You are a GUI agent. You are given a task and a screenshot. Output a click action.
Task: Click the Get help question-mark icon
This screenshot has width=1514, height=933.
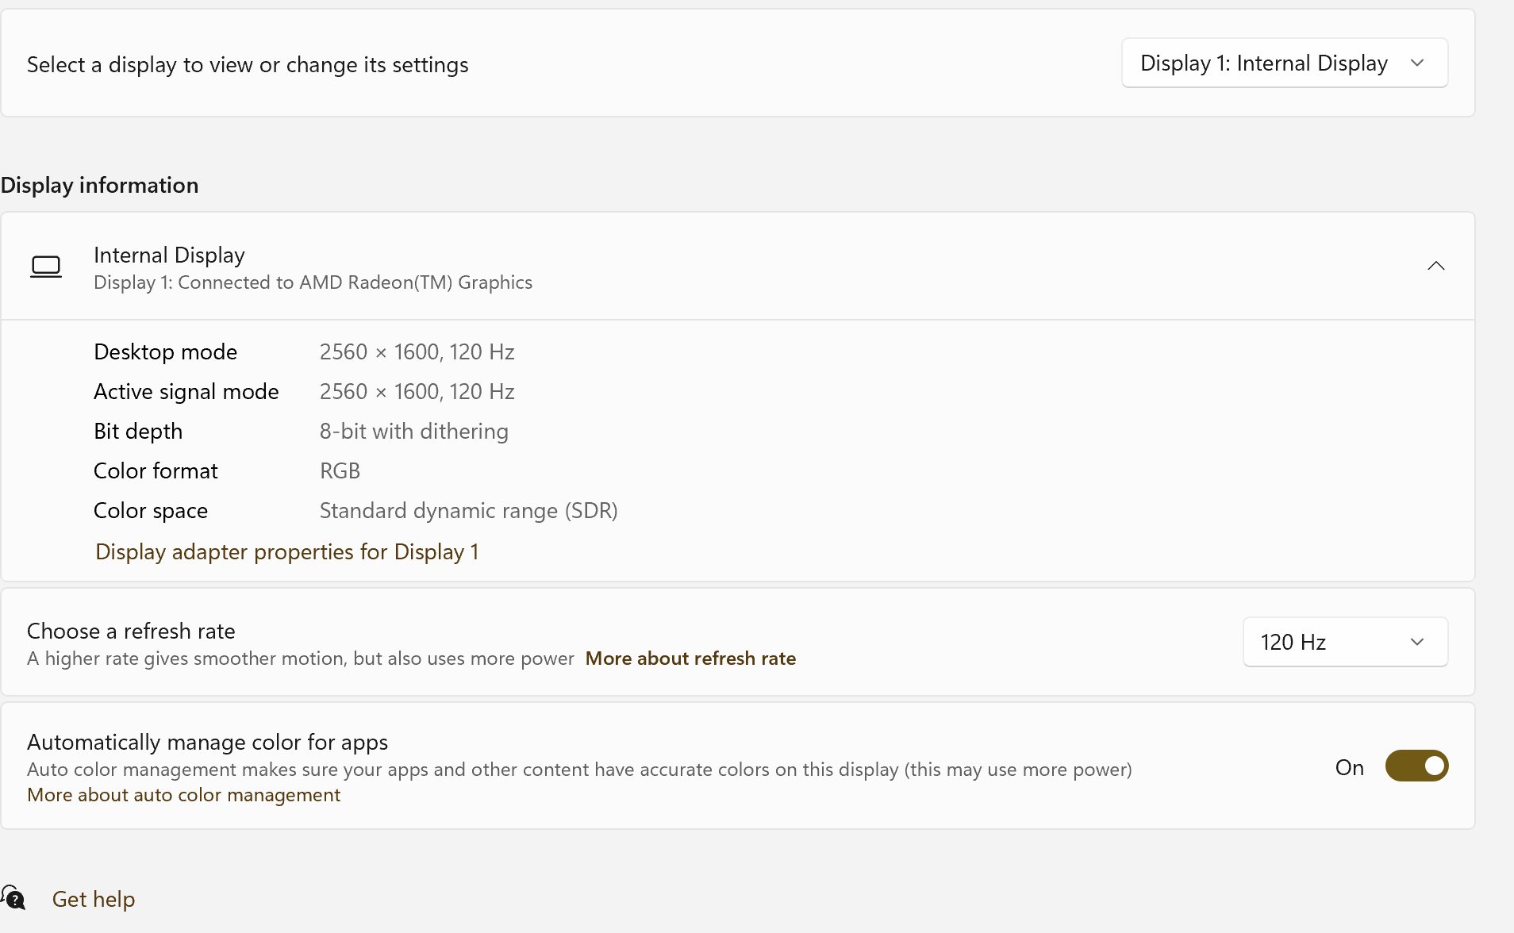13,898
